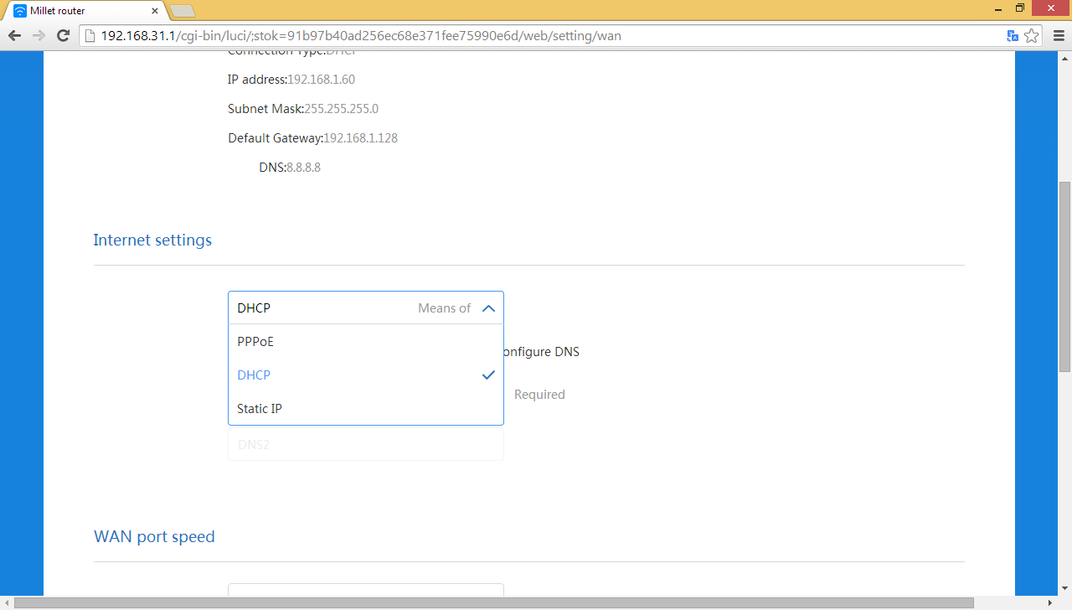The image size is (1072, 610).
Task: Reload the router settings page
Action: pos(63,36)
